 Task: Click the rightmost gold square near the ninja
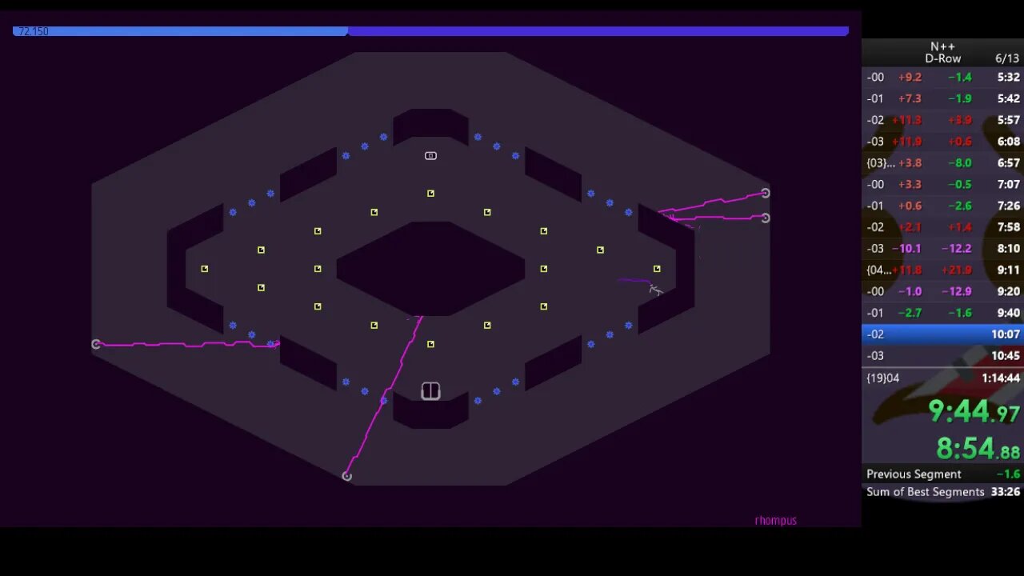pyautogui.click(x=657, y=269)
